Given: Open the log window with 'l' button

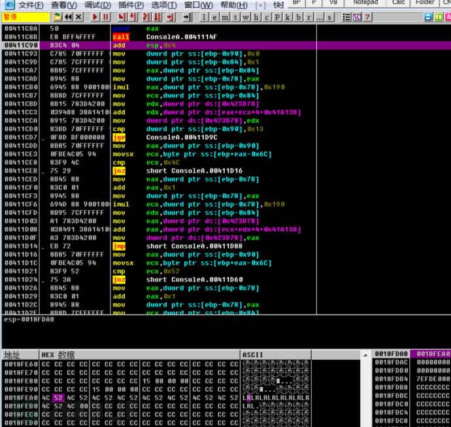Looking at the screenshot, I should [205, 16].
